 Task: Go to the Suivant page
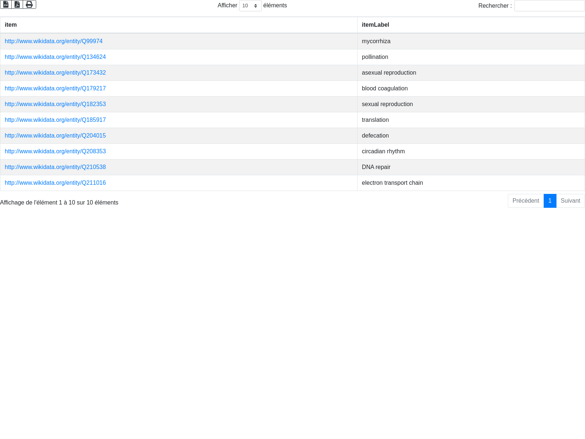click(570, 201)
